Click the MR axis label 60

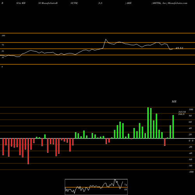[x=190, y=122]
